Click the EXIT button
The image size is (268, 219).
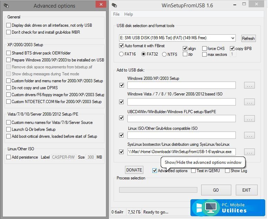[247, 190]
